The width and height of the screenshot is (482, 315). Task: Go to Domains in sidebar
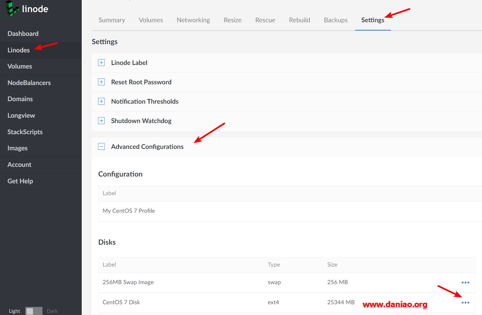(20, 99)
